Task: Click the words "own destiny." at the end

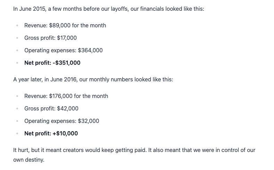Action: point(29,160)
